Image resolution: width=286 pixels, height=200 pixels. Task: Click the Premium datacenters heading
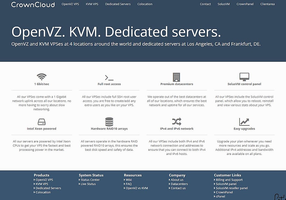pos(177,84)
